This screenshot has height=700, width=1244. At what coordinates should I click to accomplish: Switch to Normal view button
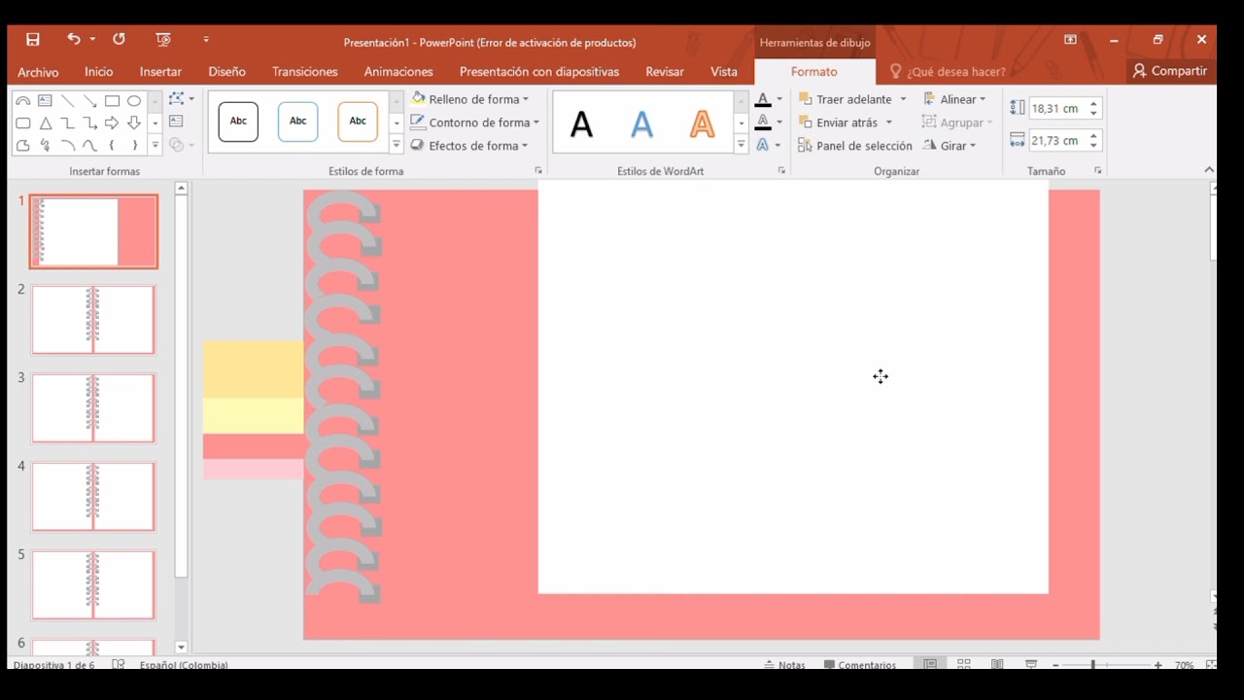(x=930, y=664)
